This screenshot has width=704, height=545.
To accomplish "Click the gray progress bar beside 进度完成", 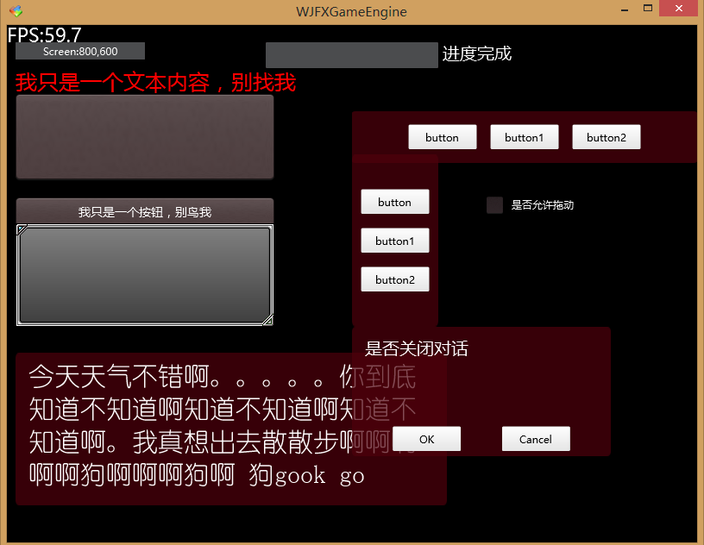I will pyautogui.click(x=351, y=55).
